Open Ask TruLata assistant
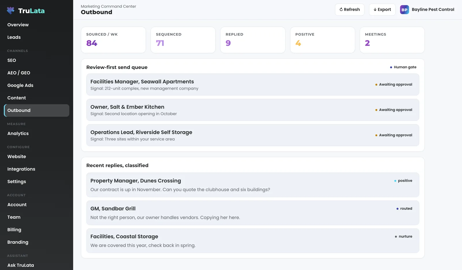462x270 pixels. coord(36,265)
